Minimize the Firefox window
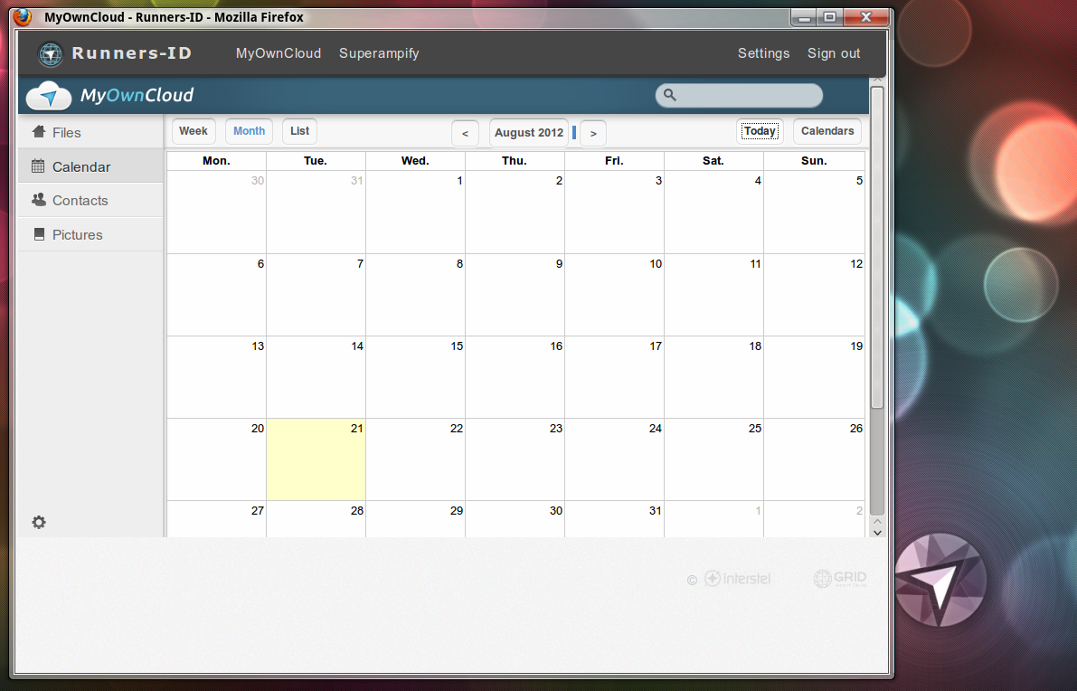 pos(804,17)
